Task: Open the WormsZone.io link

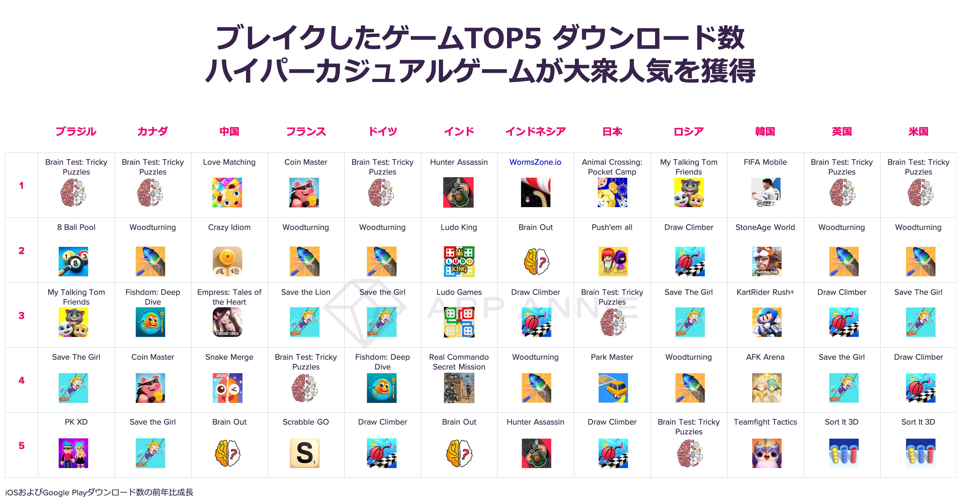Action: 535,162
